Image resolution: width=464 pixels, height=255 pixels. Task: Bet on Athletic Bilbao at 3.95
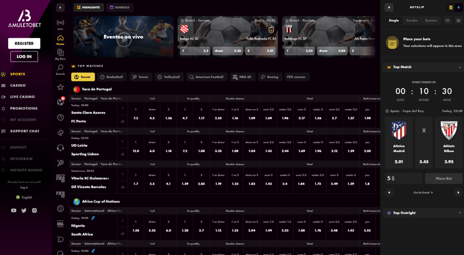(x=449, y=143)
